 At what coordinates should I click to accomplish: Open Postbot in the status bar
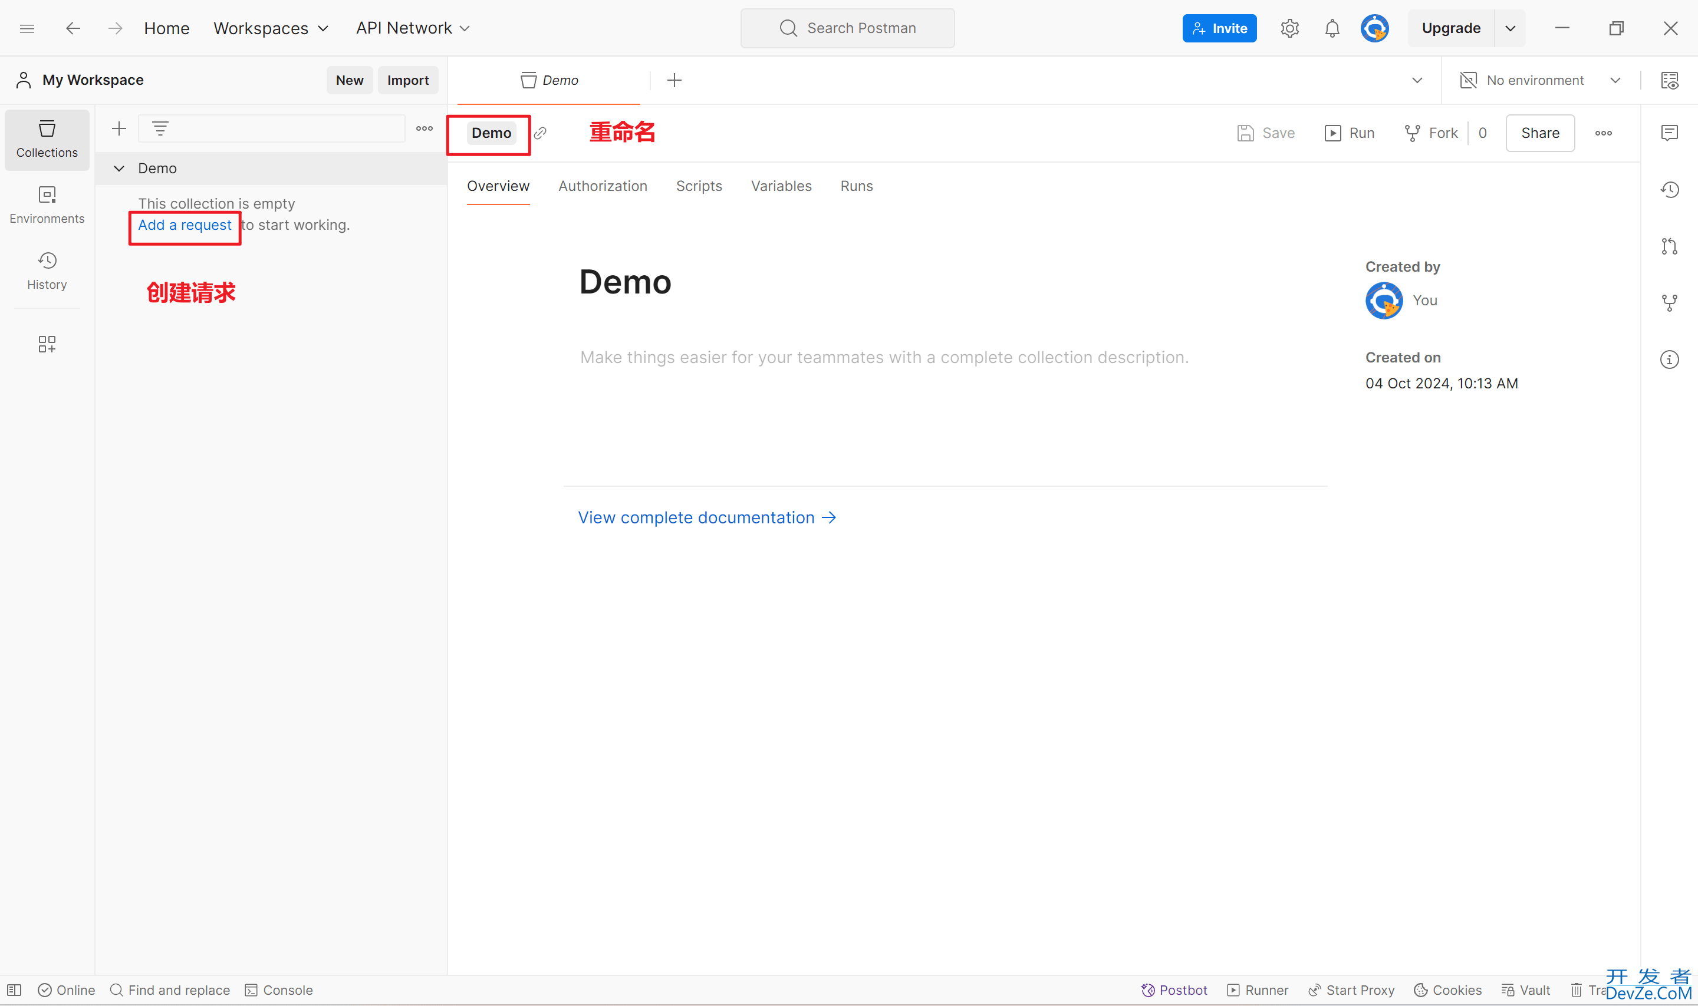[x=1174, y=991]
